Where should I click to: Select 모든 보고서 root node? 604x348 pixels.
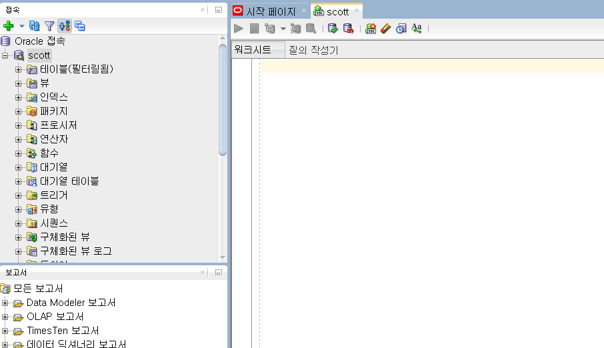(38, 289)
